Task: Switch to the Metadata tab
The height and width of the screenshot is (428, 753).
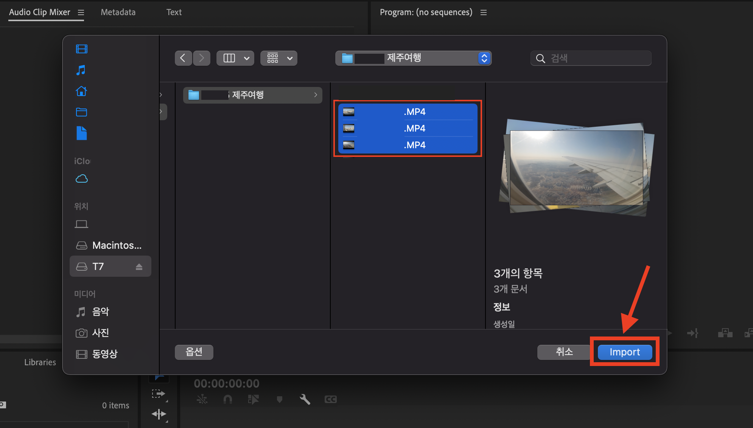Action: coord(118,12)
